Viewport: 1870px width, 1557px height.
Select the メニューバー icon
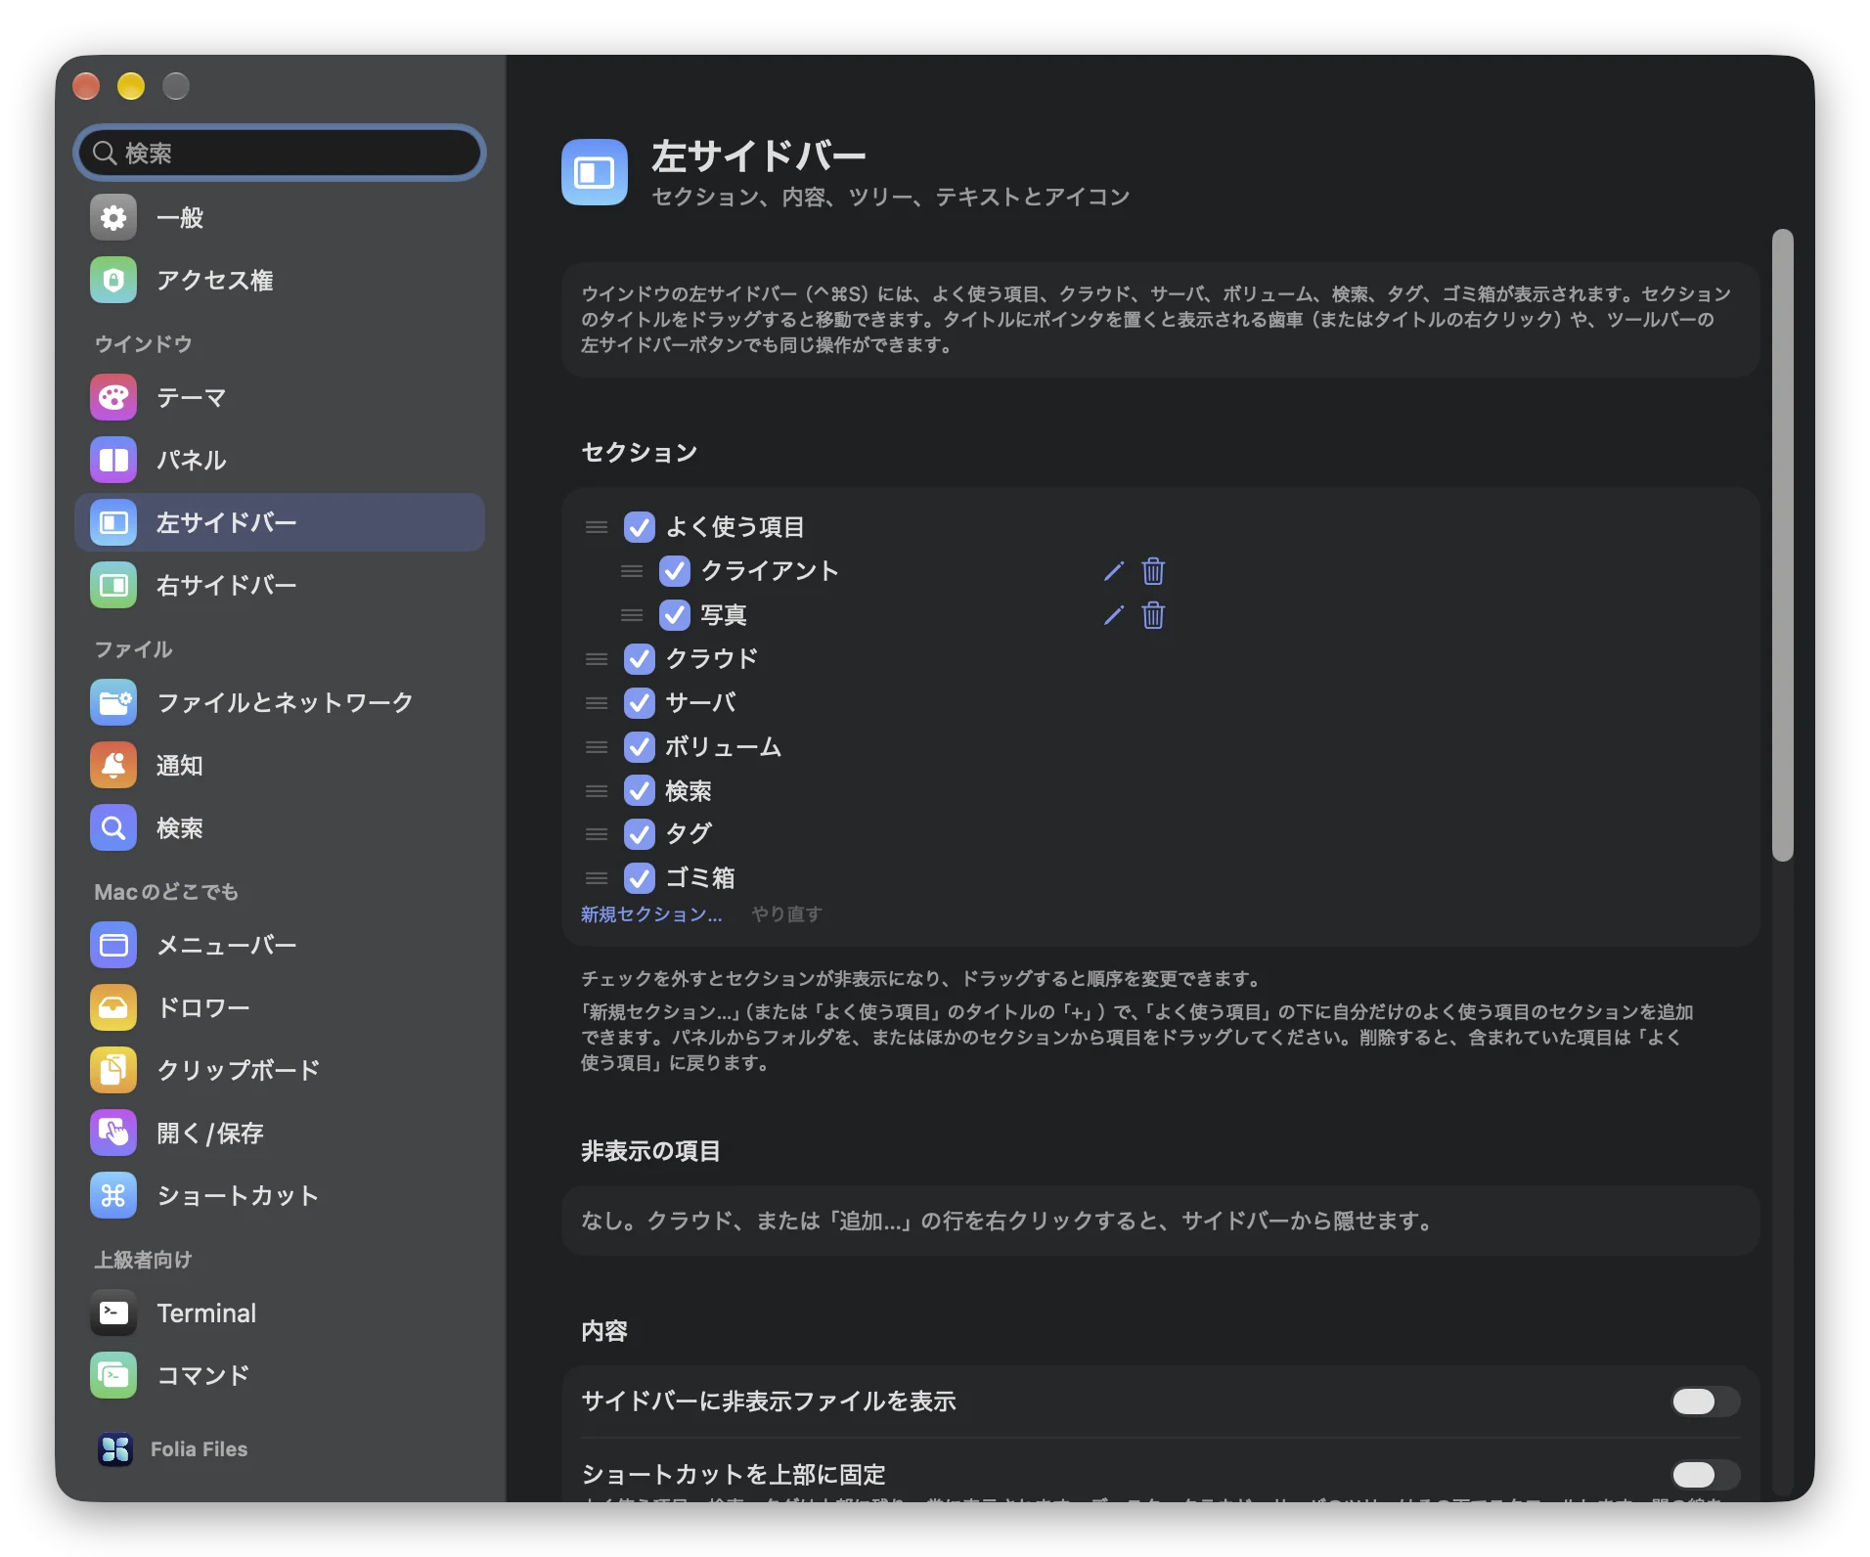[113, 945]
